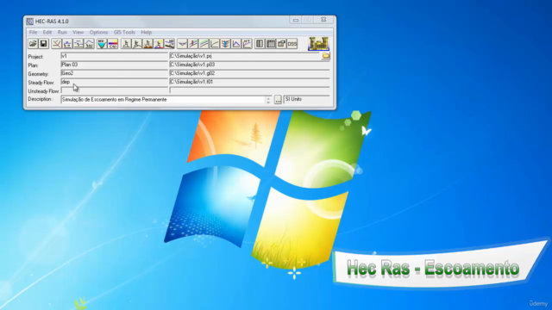Run the unsteady flow simulation icon
This screenshot has width=552, height=310.
point(137,44)
